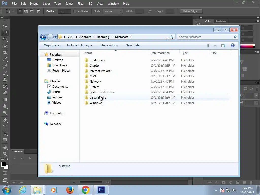Open the recent locations dropdown arrow
Viewport: 260px width, 195px height.
click(x=55, y=37)
